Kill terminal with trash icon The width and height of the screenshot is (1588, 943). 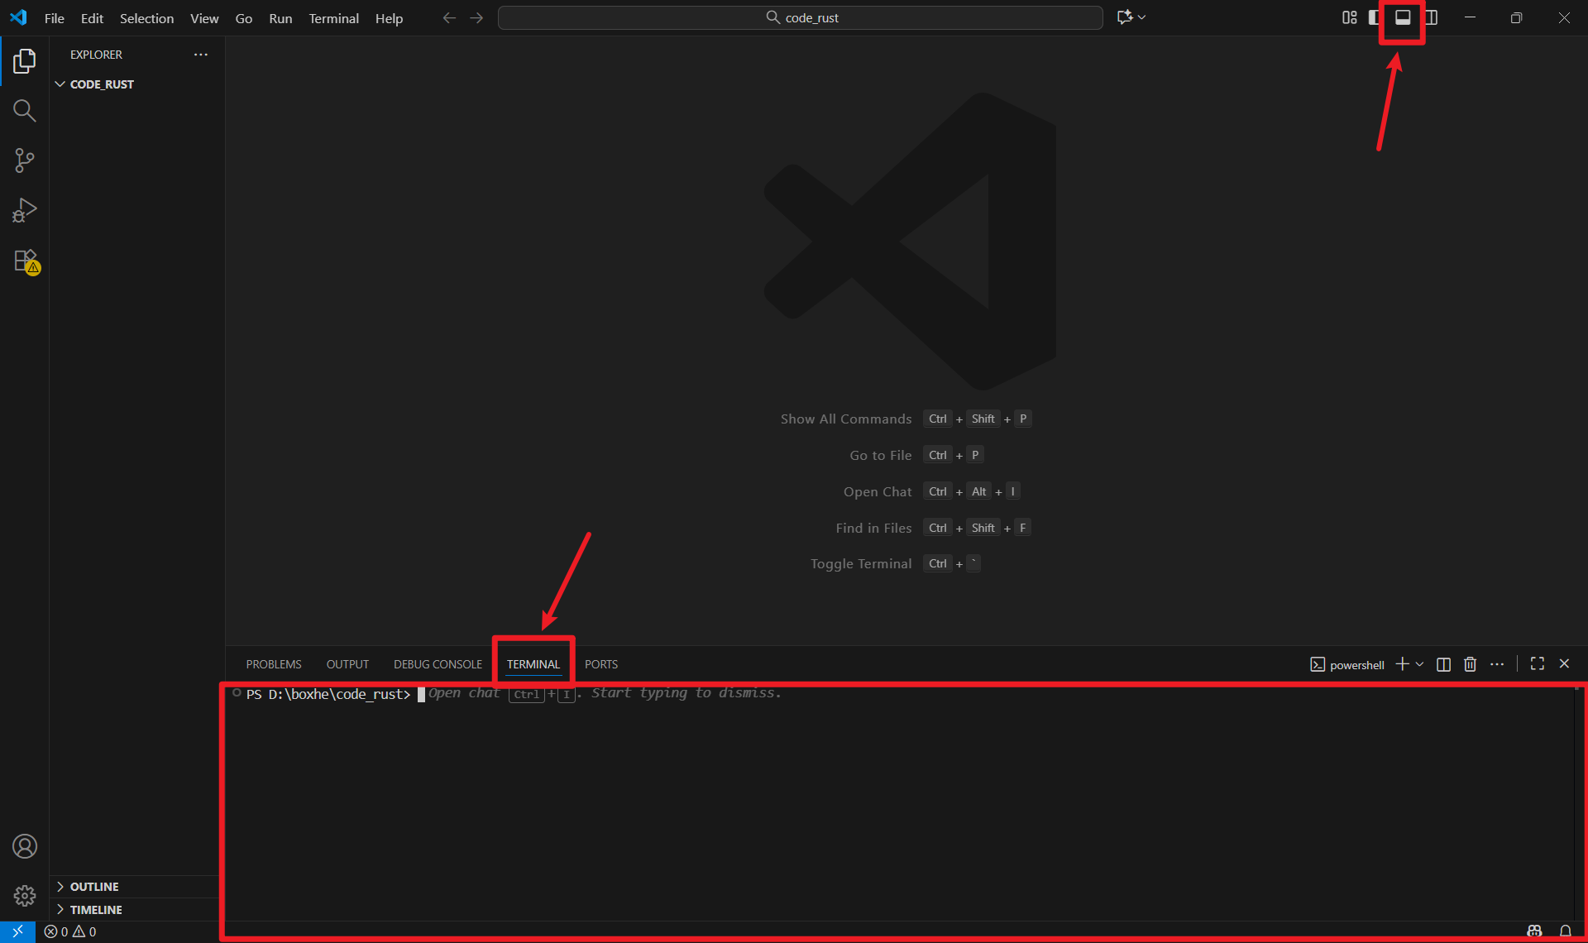pos(1470,664)
